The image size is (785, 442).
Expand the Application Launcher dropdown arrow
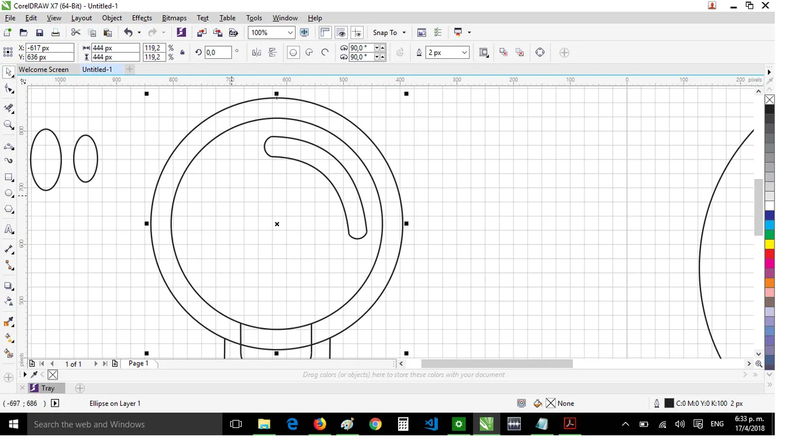(469, 32)
